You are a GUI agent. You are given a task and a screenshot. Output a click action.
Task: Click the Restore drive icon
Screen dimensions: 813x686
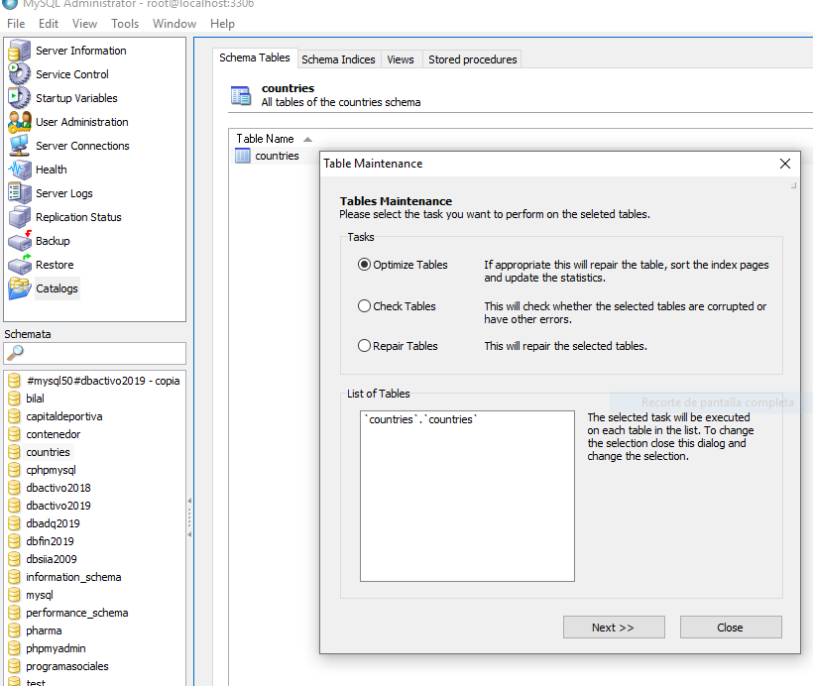pyautogui.click(x=20, y=265)
